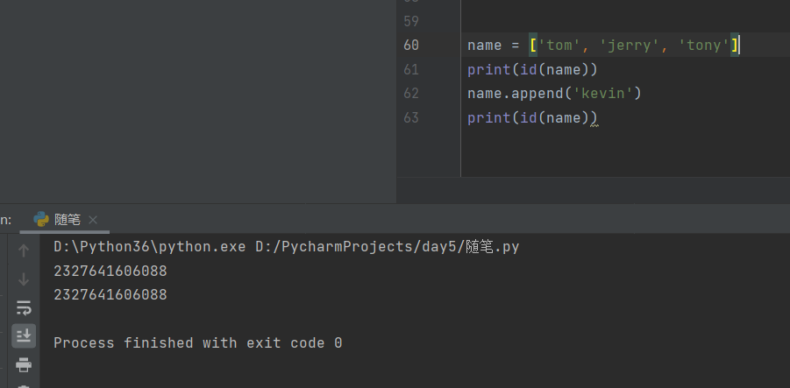
Task: Toggle soft-wrap in the run console
Action: 24,307
